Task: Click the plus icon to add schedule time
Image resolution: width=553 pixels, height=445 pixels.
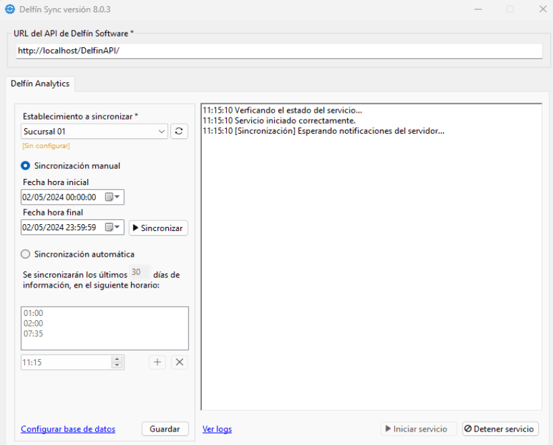Action: (157, 362)
